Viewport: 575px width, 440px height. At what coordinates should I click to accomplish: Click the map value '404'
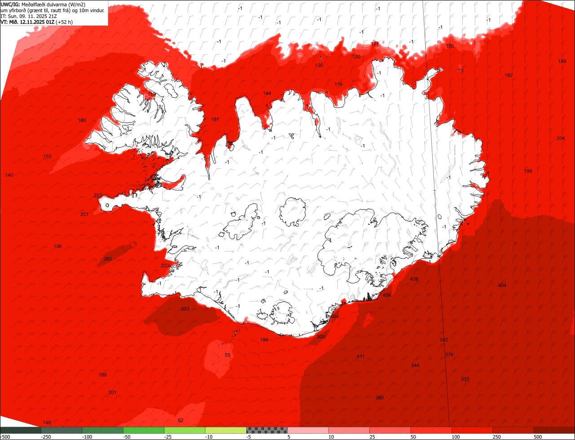pos(502,285)
